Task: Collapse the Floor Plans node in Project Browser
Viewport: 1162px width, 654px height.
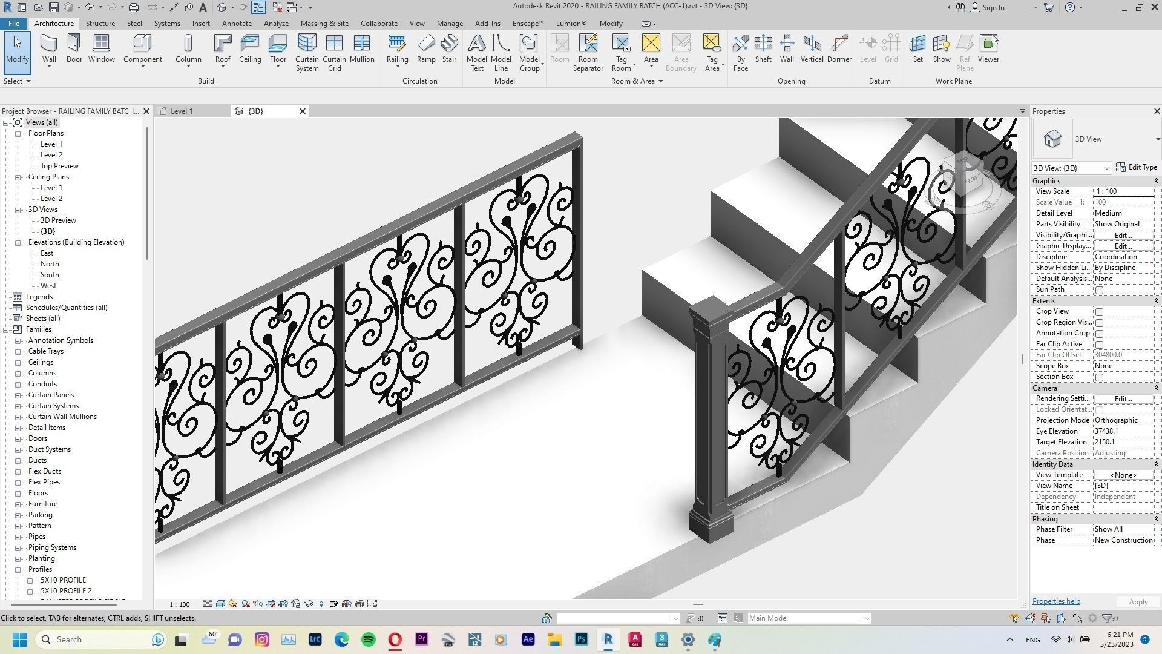Action: pyautogui.click(x=17, y=133)
